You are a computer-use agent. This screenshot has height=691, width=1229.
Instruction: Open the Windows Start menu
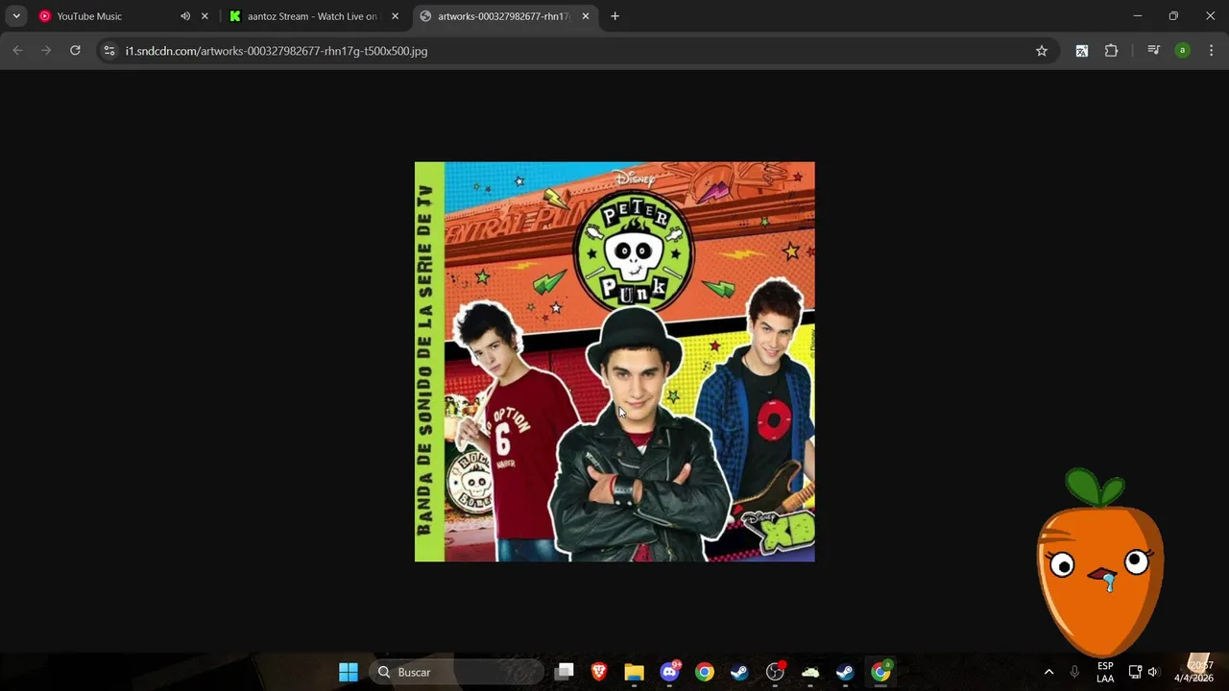pyautogui.click(x=349, y=672)
